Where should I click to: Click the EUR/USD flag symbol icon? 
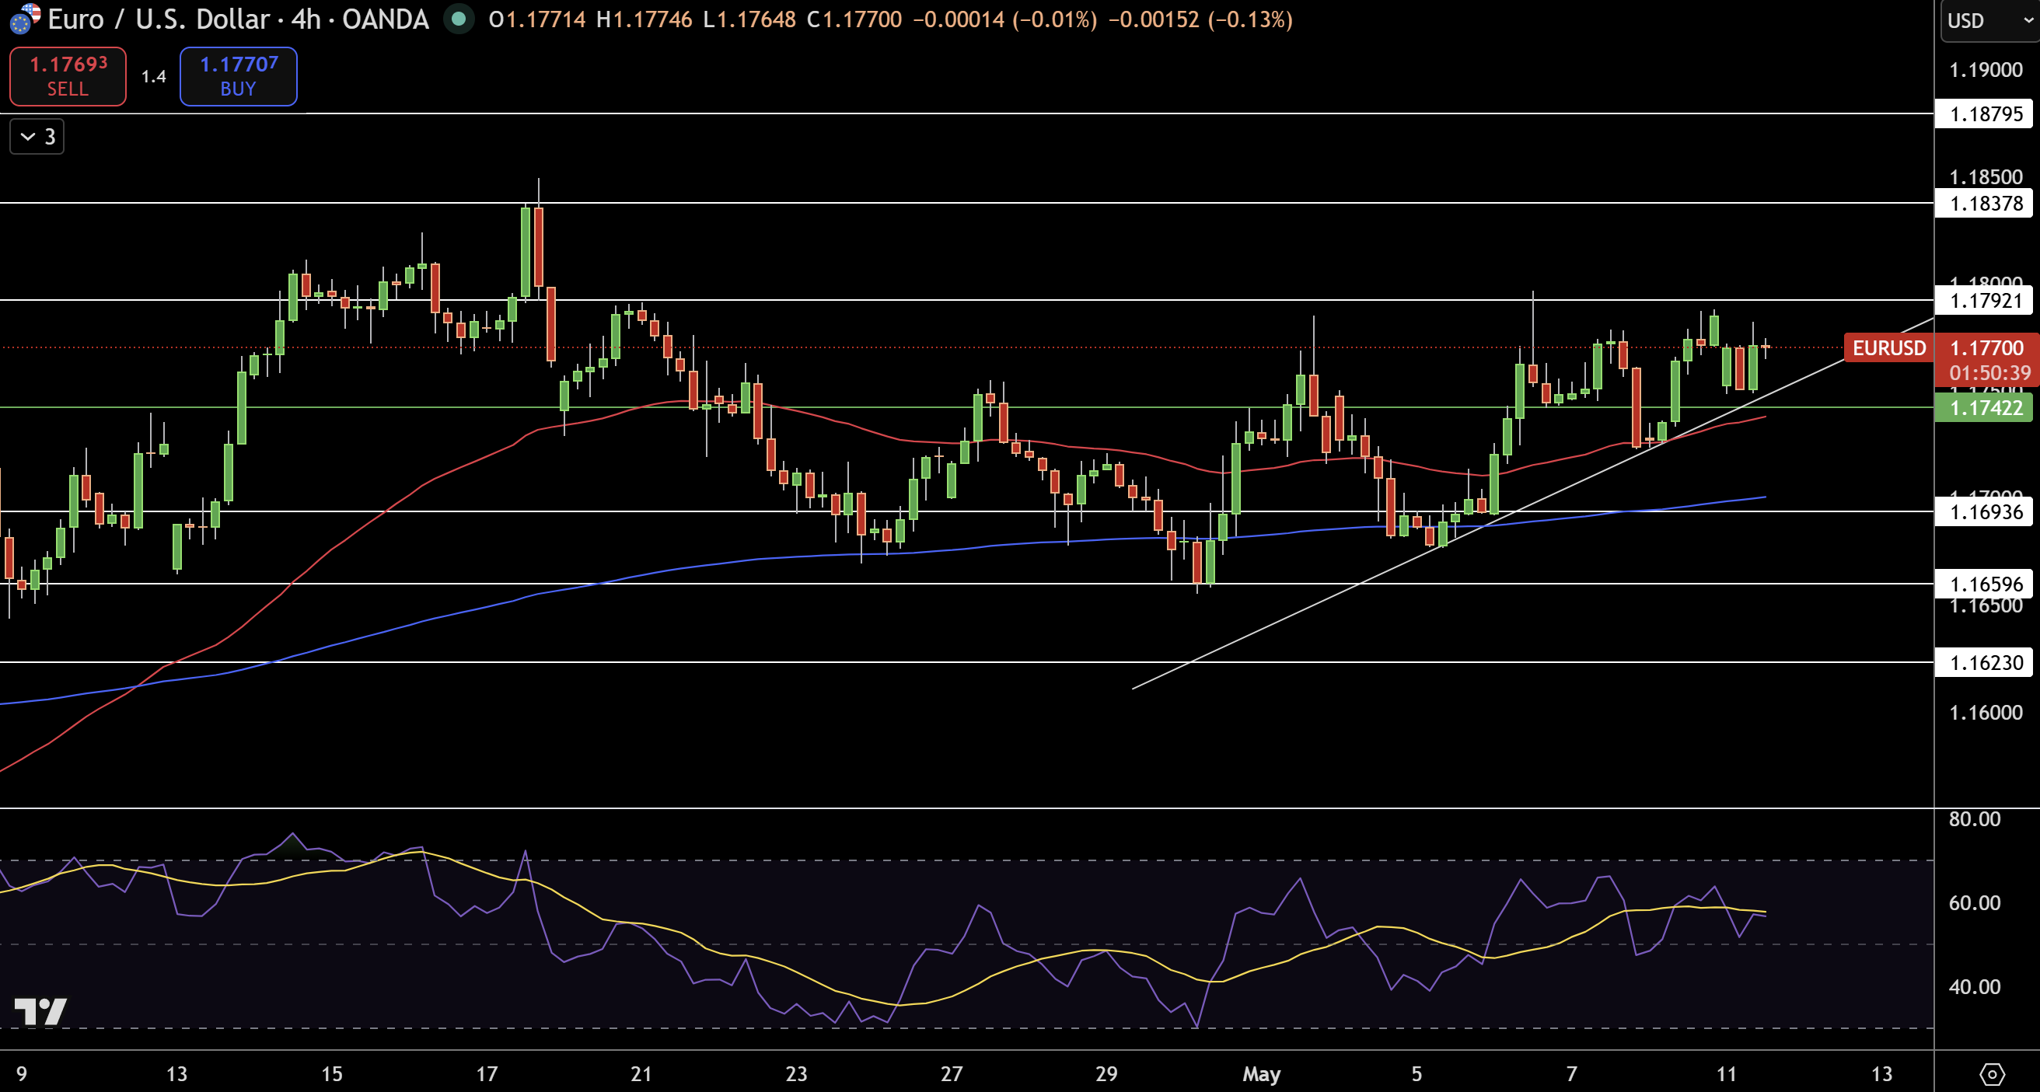click(x=25, y=18)
